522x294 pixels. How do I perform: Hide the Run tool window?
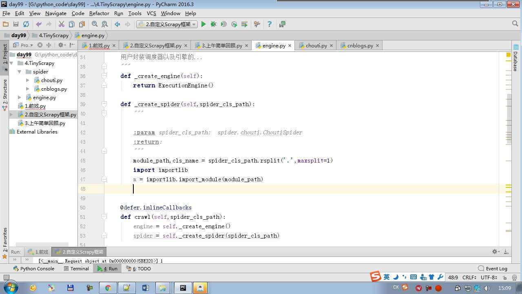click(506, 252)
